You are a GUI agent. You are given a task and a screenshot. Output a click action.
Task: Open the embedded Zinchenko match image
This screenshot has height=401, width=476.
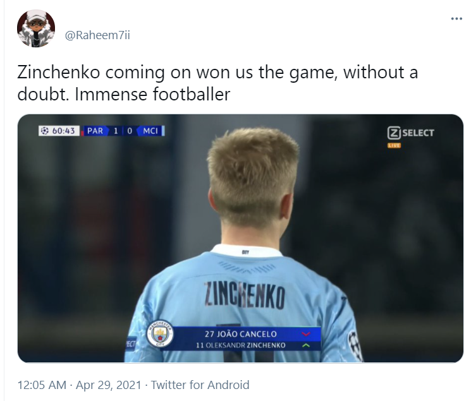pos(240,238)
